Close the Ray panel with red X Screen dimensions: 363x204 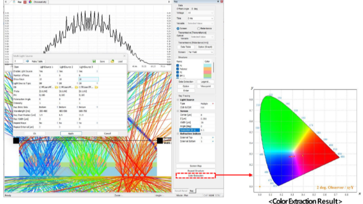[x=222, y=2]
